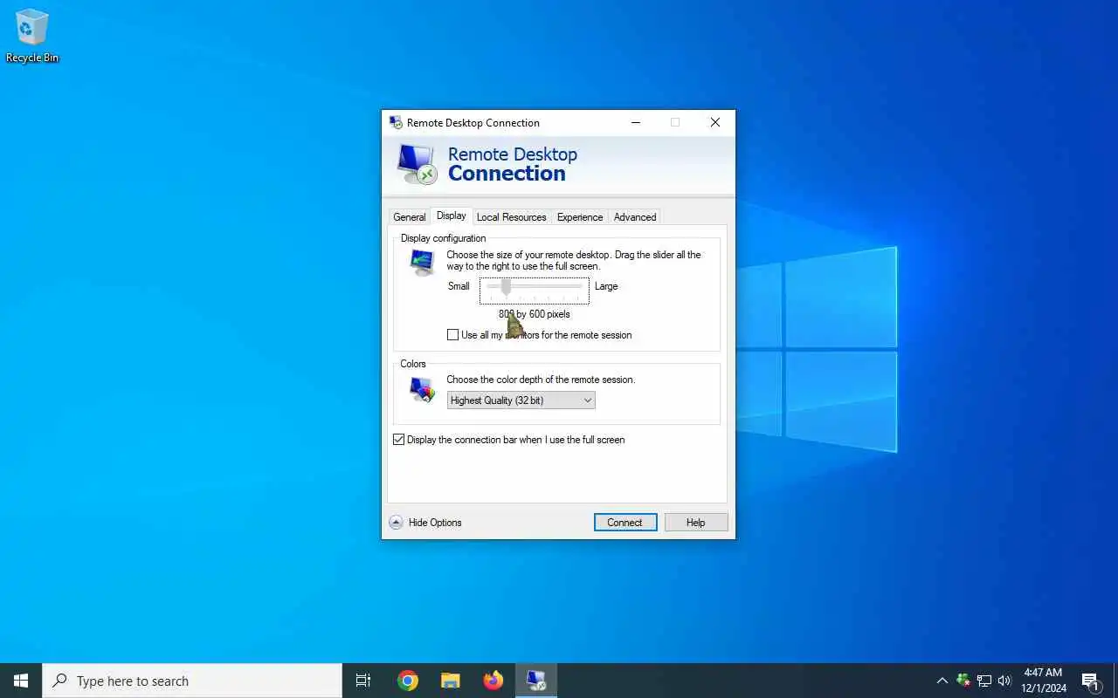The width and height of the screenshot is (1118, 698).
Task: Click the remote desktop size slider thumb
Action: (506, 287)
